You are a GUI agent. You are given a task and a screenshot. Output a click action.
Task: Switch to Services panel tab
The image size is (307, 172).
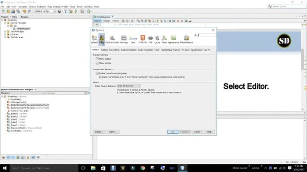(24, 17)
